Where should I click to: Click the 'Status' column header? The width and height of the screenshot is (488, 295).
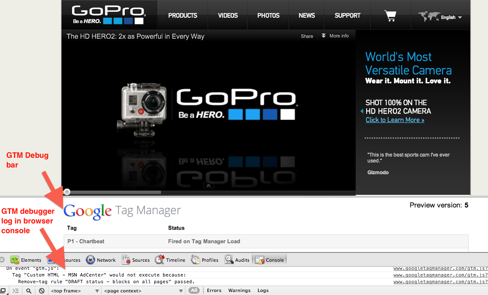click(176, 228)
